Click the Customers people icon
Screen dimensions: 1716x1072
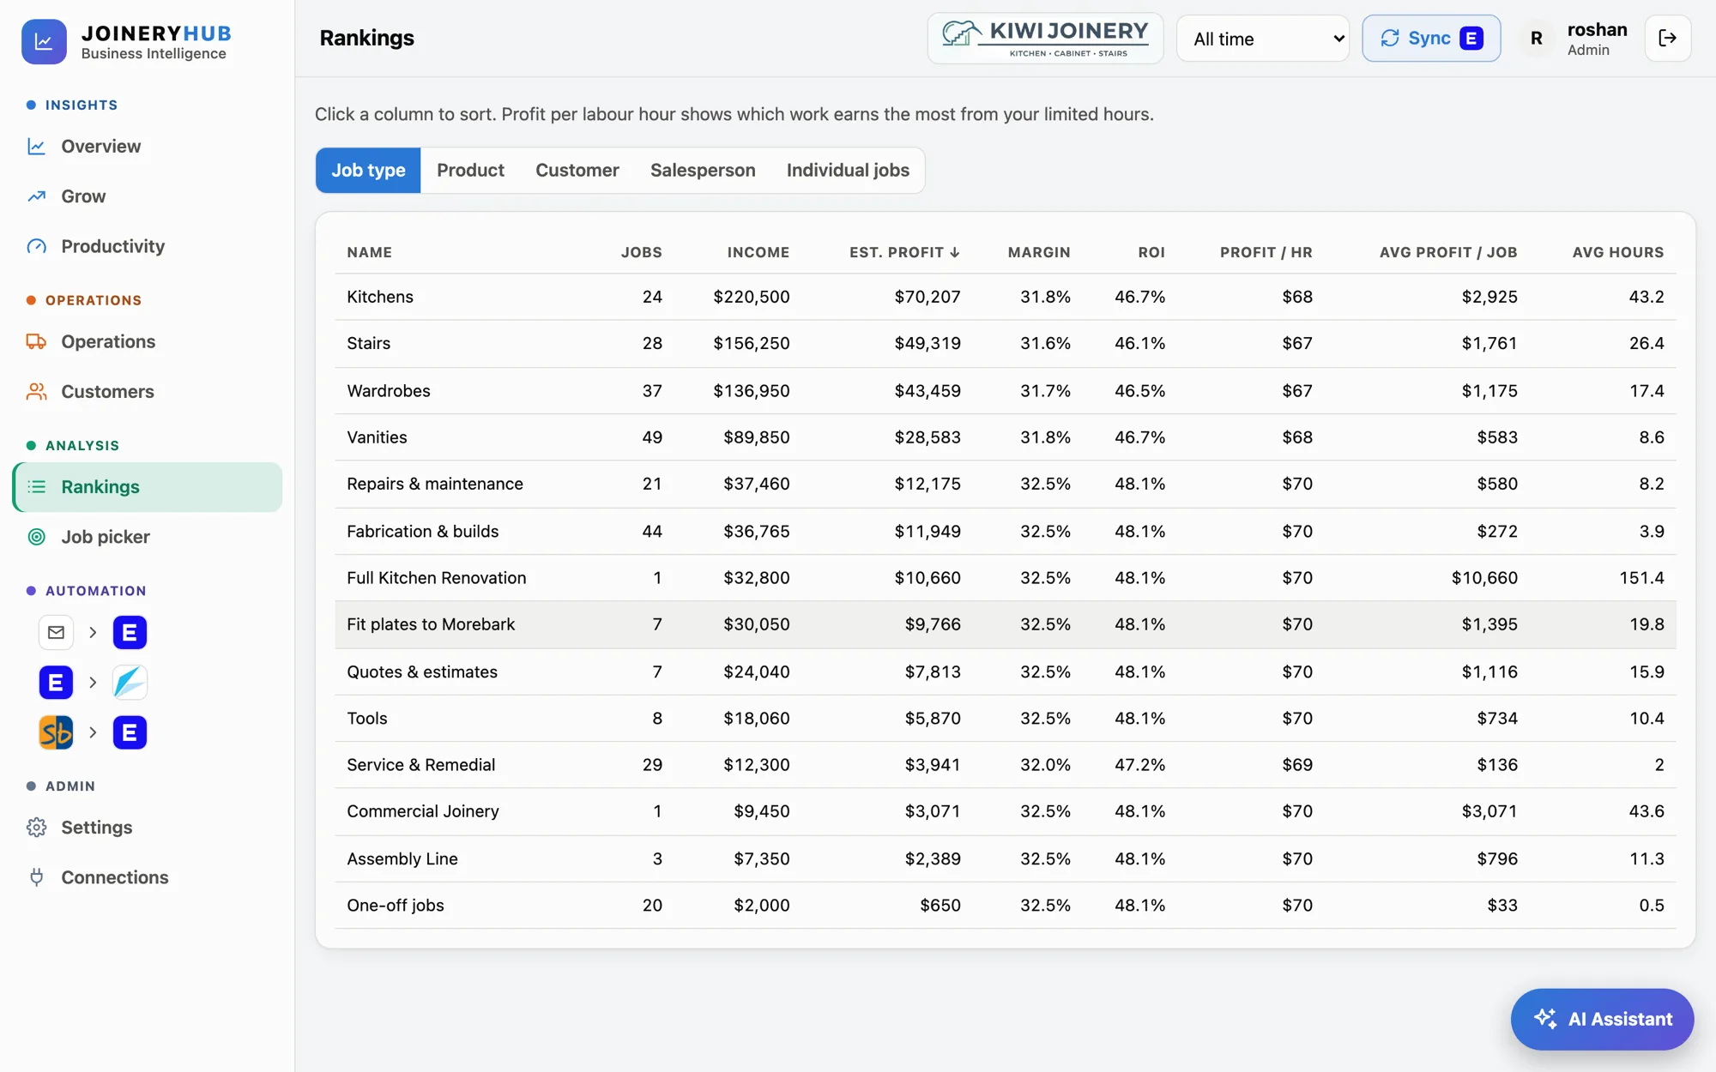point(36,391)
